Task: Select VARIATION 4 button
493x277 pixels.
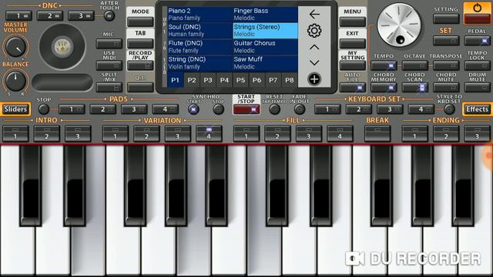Action: coord(209,134)
